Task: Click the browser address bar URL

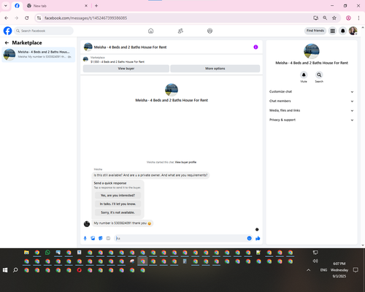Action: click(85, 18)
